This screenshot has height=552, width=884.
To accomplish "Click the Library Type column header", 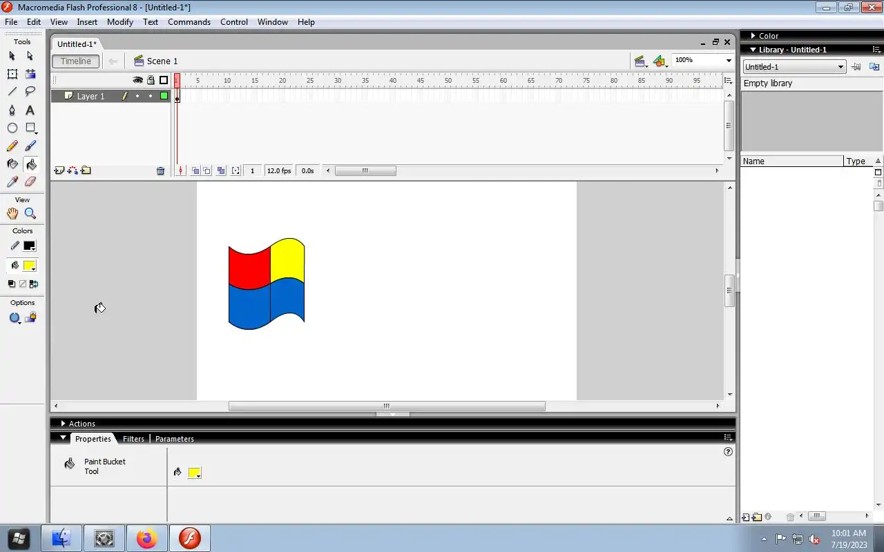I will tap(858, 161).
